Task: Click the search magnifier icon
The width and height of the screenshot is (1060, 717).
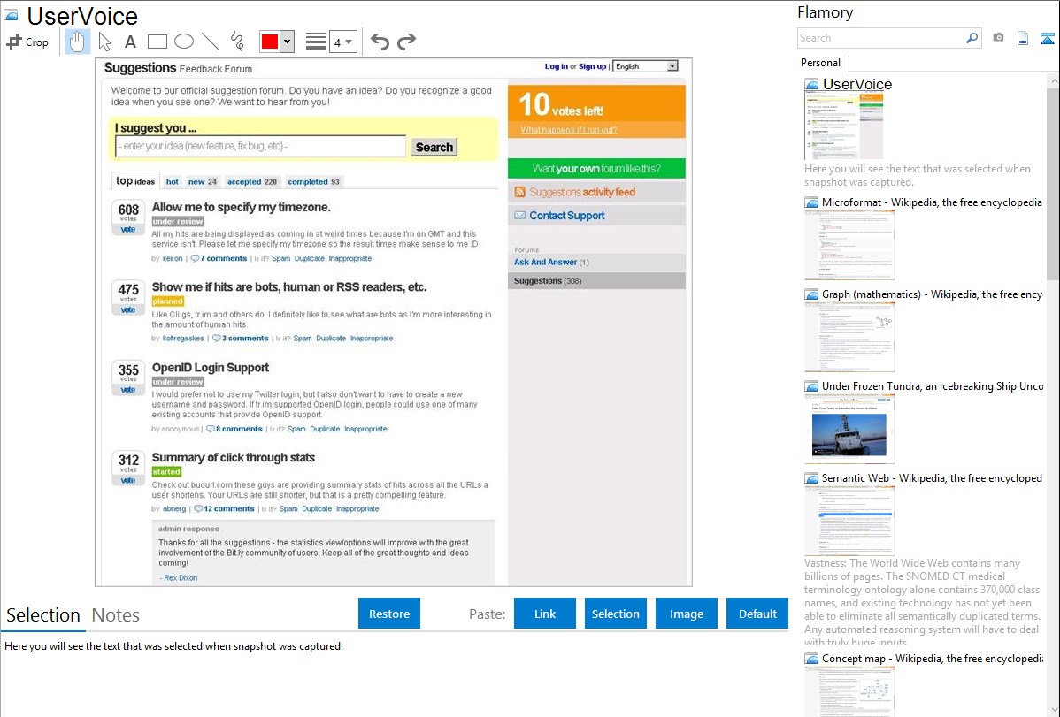Action: click(x=972, y=38)
